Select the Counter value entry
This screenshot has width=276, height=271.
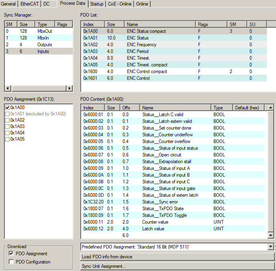174,222
